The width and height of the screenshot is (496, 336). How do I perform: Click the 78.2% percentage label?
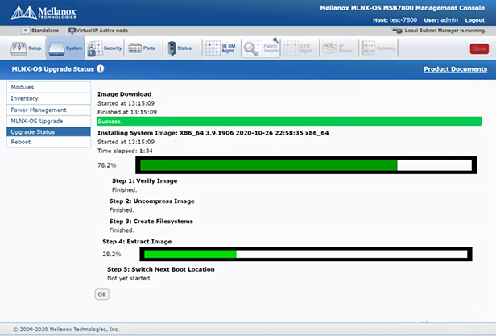pos(106,165)
